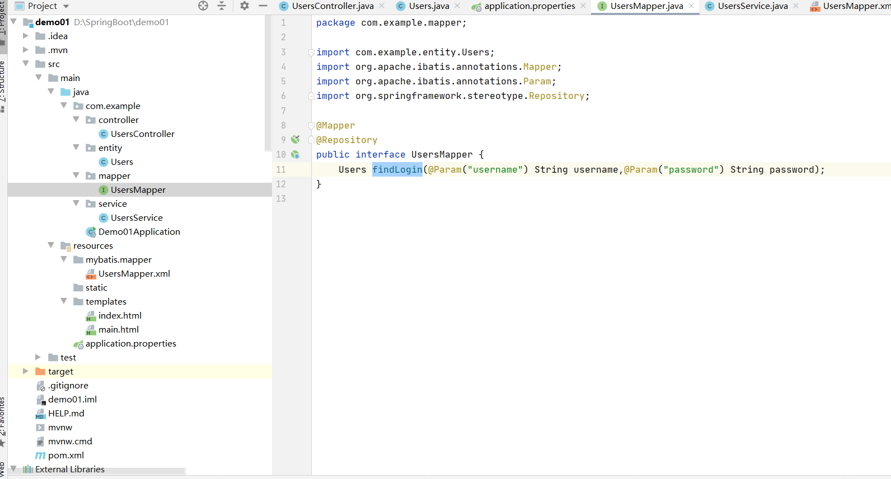This screenshot has width=891, height=479.
Task: Switch to Users.java tab
Action: click(429, 6)
